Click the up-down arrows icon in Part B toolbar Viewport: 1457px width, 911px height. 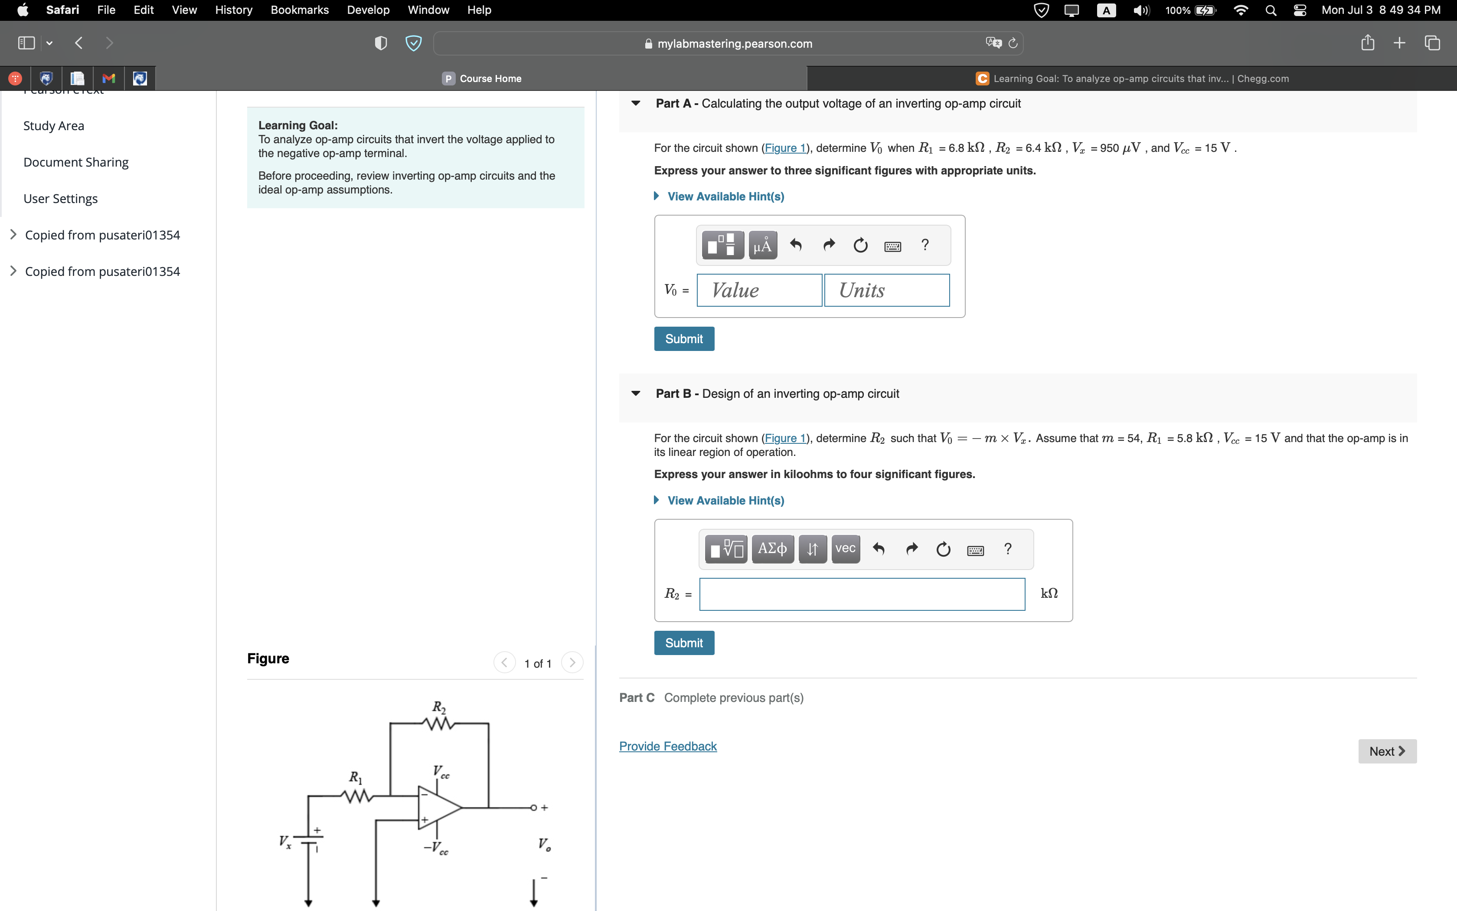pyautogui.click(x=812, y=549)
